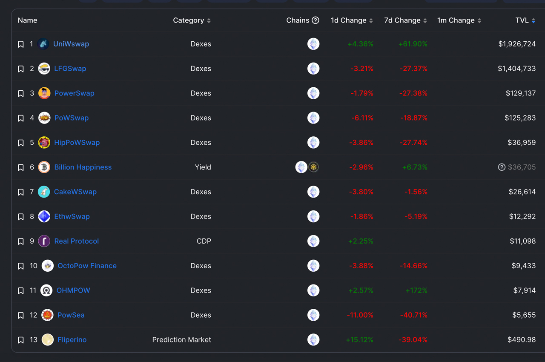
Task: Click the HipPoWSwap protocol logo
Action: (44, 143)
